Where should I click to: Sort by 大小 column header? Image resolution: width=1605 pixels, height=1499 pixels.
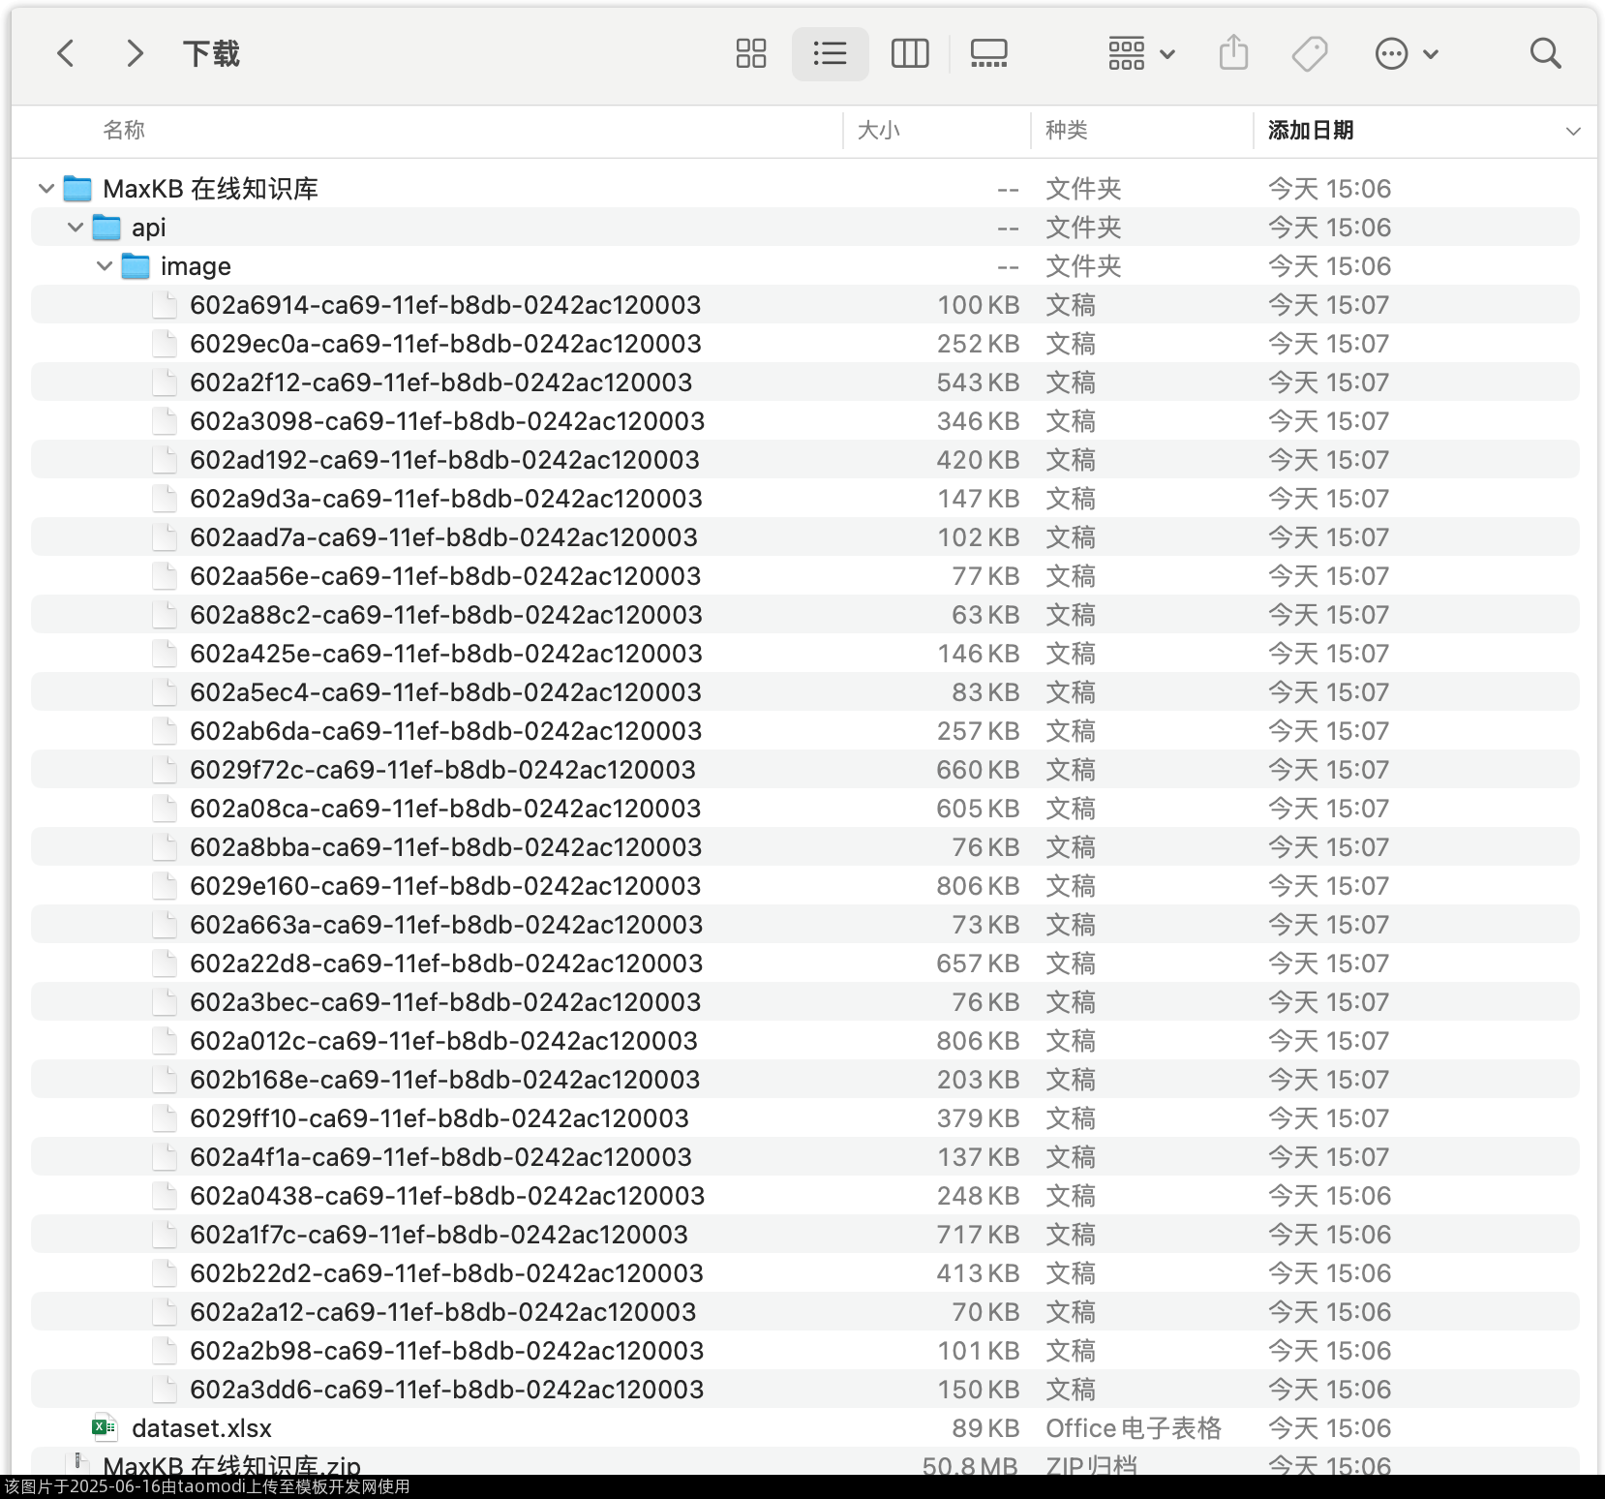pyautogui.click(x=878, y=131)
